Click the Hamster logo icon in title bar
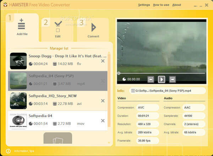Screen dimensions: 213x156 click(x=5, y=5)
